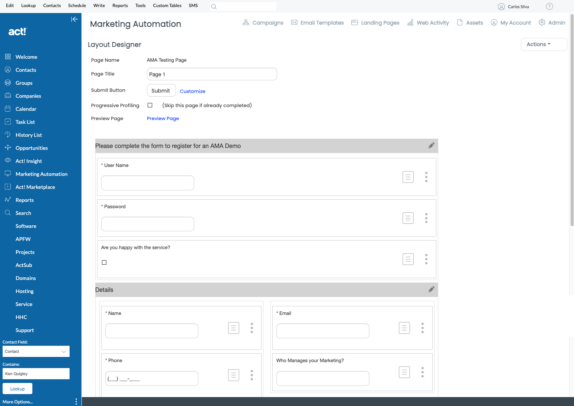The height and width of the screenshot is (406, 574).
Task: Open More Options three-dot menu in sidebar
Action: (76, 402)
